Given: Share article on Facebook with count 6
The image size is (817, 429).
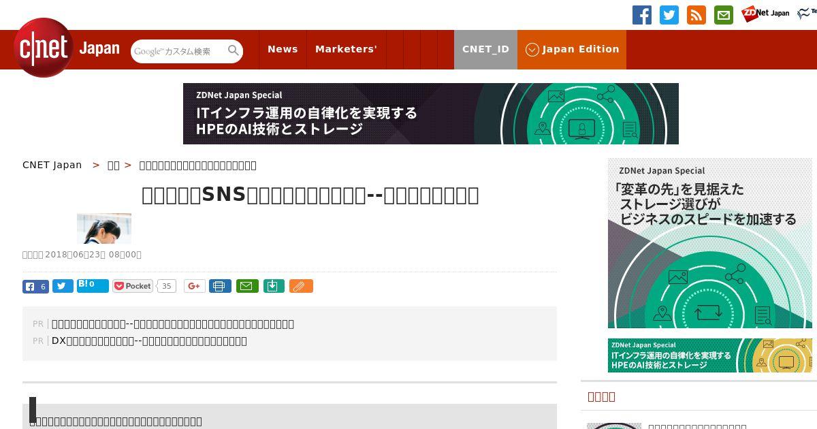Looking at the screenshot, I should [x=35, y=287].
